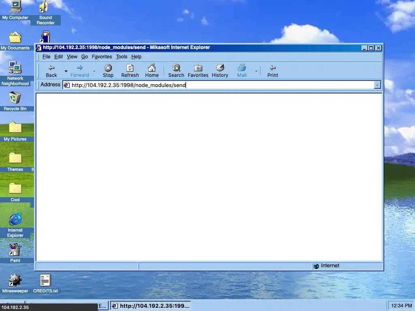Minimize the Internet Explorer window
Screen dimensions: 415x311
pos(364,48)
